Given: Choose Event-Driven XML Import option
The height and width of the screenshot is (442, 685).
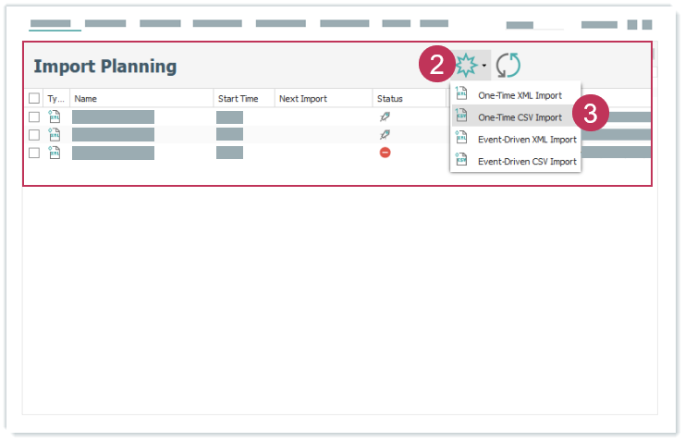Looking at the screenshot, I should (526, 140).
